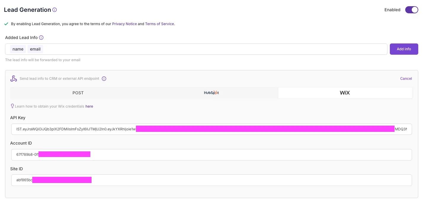Click the 'Site ID' label

tap(17, 169)
